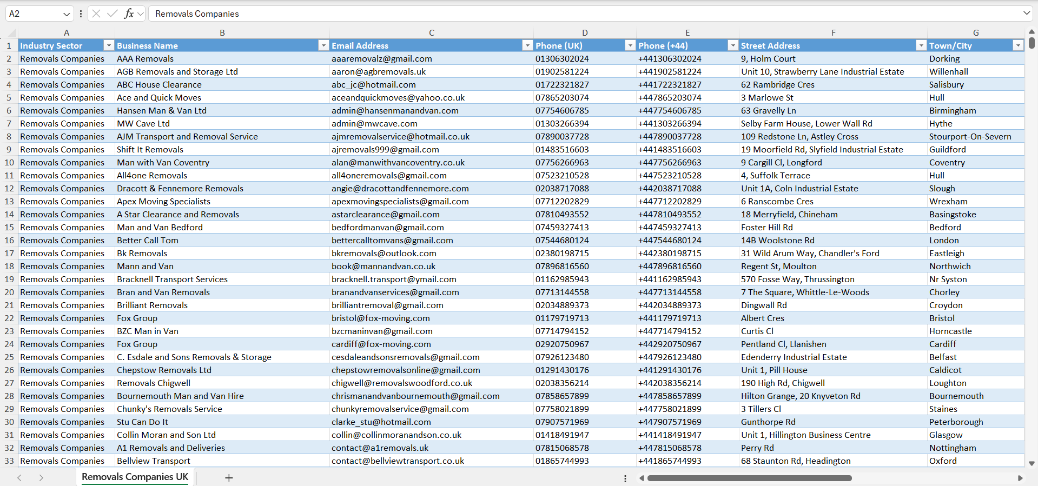Select cell 'admin@mwcave.com'
1038x486 pixels.
pyautogui.click(x=432, y=123)
